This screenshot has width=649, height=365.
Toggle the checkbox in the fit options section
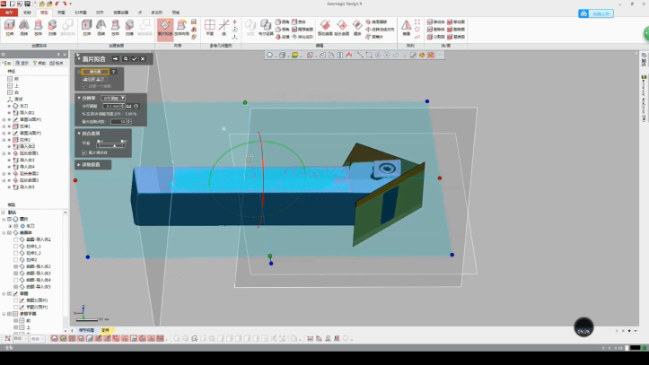(83, 152)
